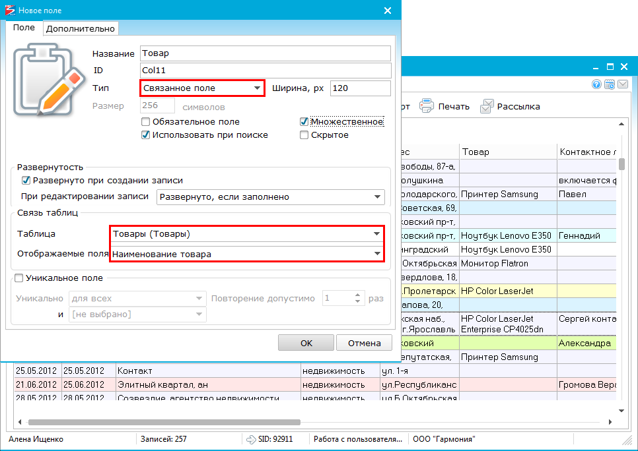Image resolution: width=638 pixels, height=451 pixels.
Task: Switch to the Поле tab
Action: pyautogui.click(x=24, y=28)
